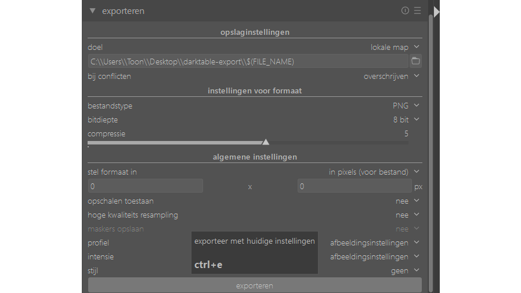Image resolution: width=521 pixels, height=293 pixels.
Task: Click the width pixel input field
Action: pos(146,186)
